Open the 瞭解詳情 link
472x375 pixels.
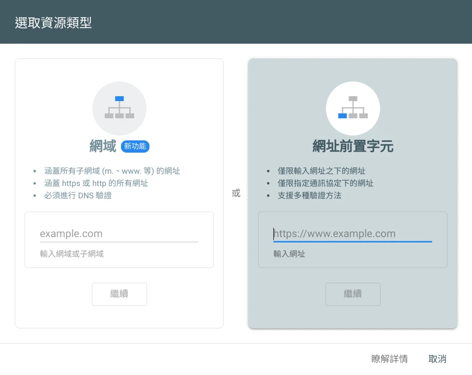click(x=389, y=359)
